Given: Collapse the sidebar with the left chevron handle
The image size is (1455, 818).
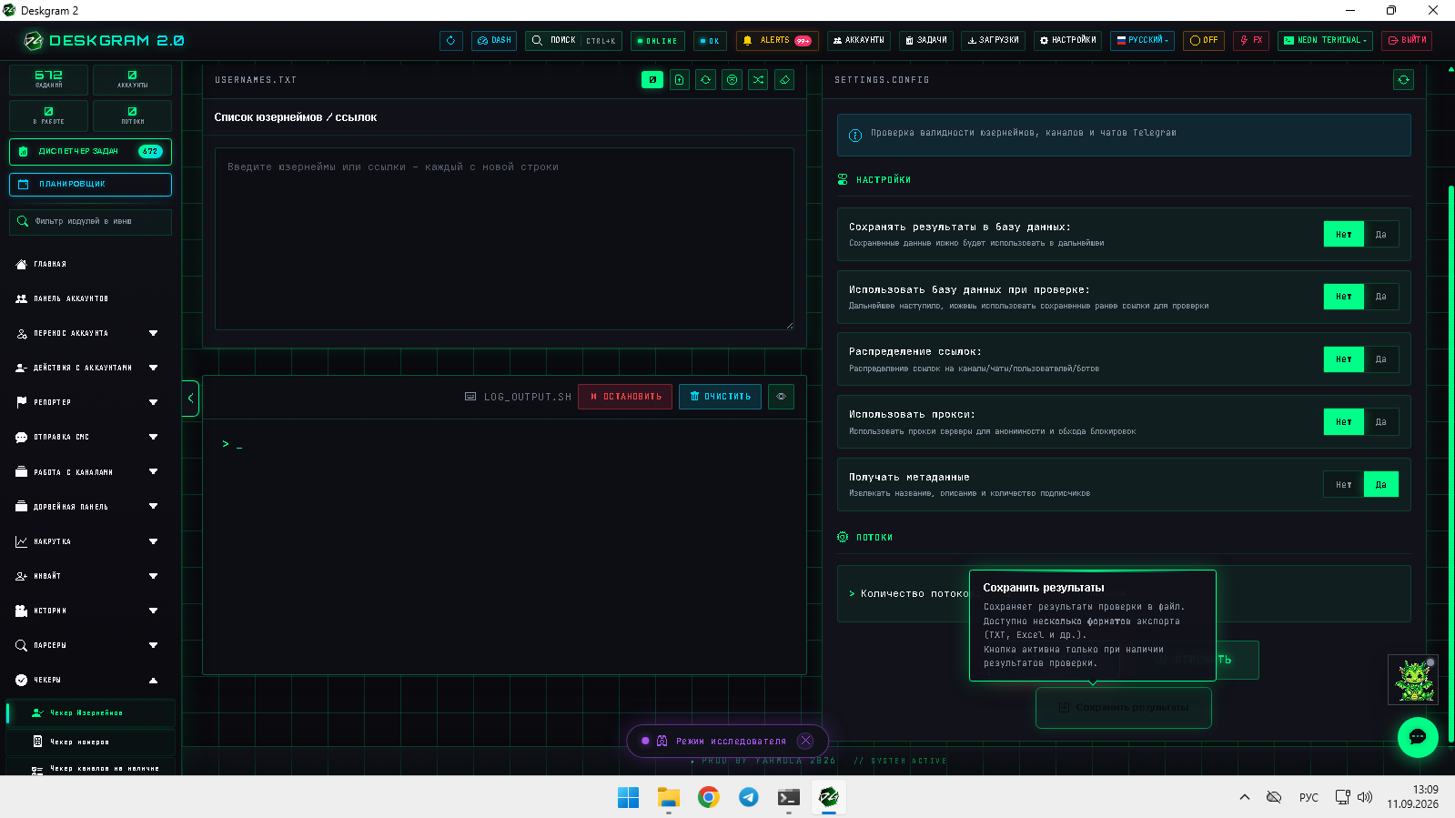Looking at the screenshot, I should (x=190, y=398).
